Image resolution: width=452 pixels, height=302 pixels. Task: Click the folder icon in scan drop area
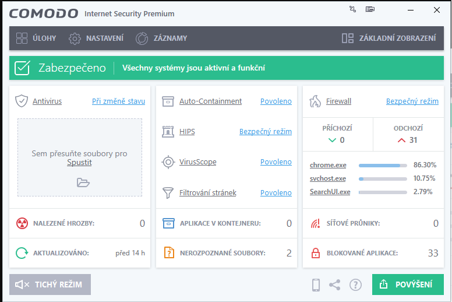tap(83, 182)
